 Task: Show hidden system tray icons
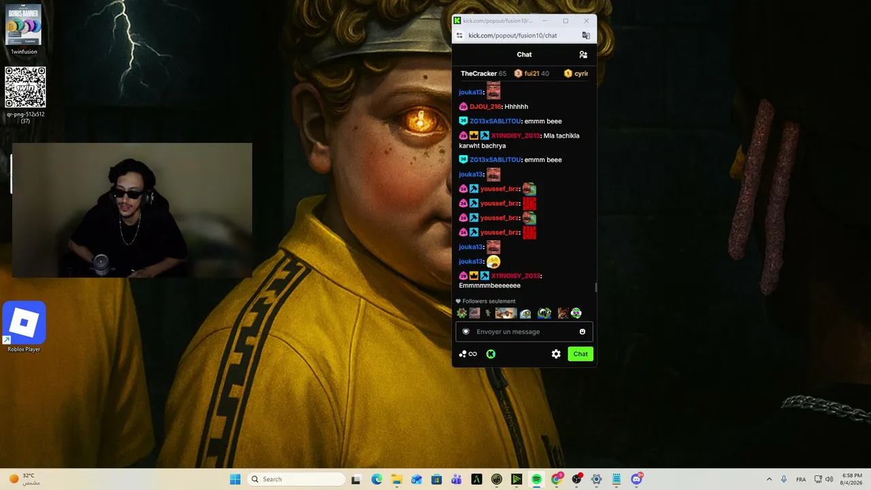point(769,479)
